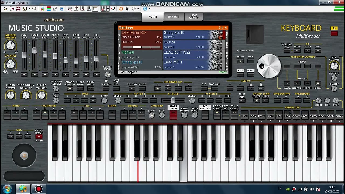Click the Shortcuts List knob

tap(327, 101)
